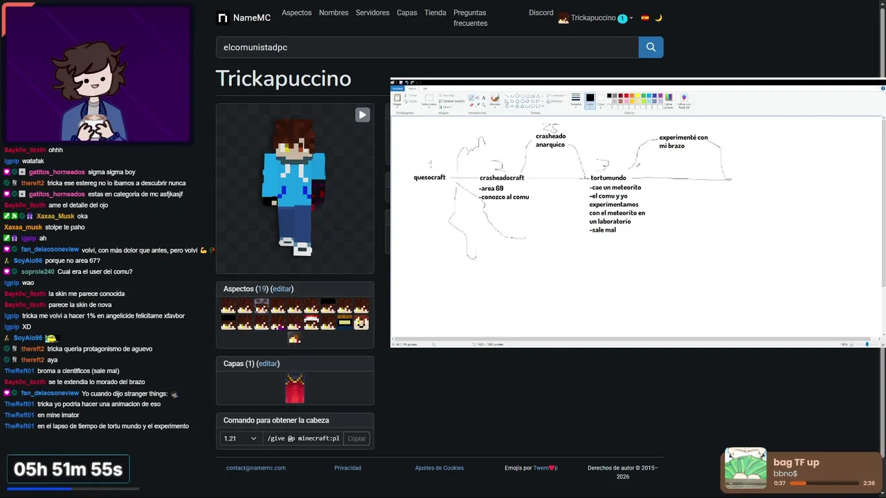Select the light-faced winking skin thumbnail

[361, 322]
